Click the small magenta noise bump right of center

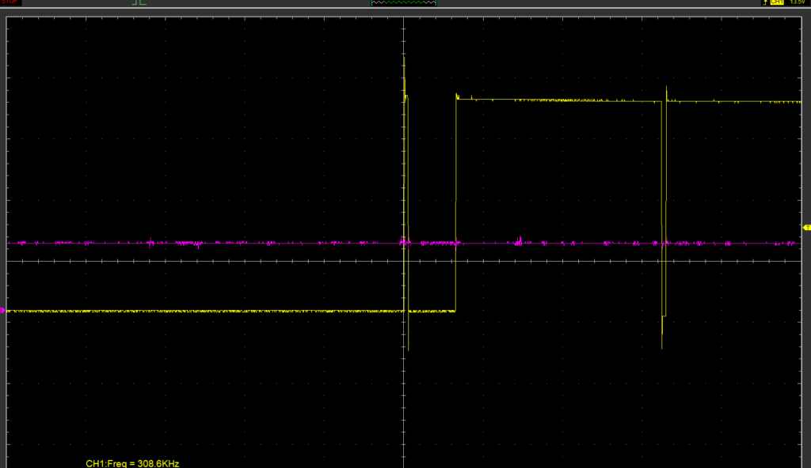pyautogui.click(x=520, y=239)
